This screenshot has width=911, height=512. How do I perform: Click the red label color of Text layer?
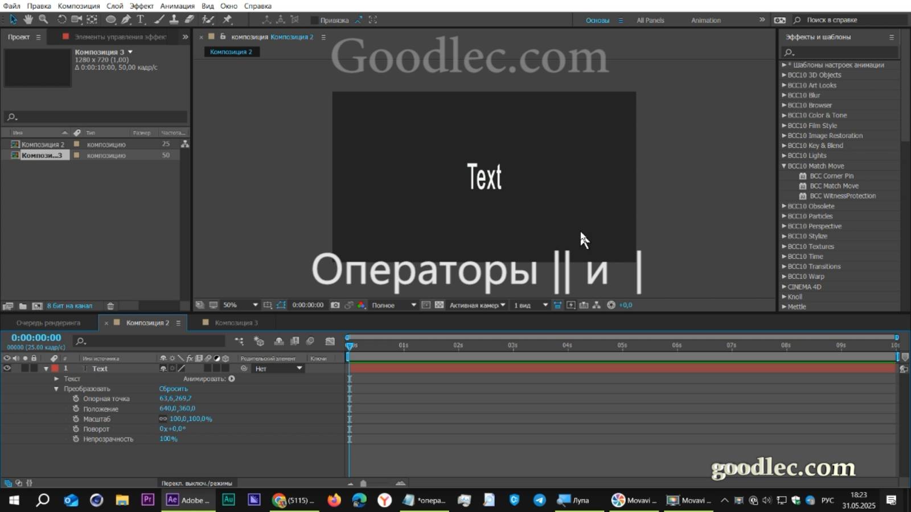click(x=55, y=369)
